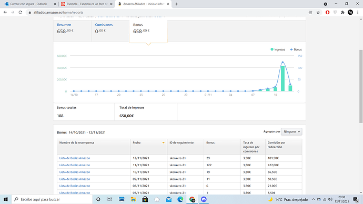This screenshot has height=204, width=363.
Task: Click the padlock site info icon
Action: click(29, 13)
